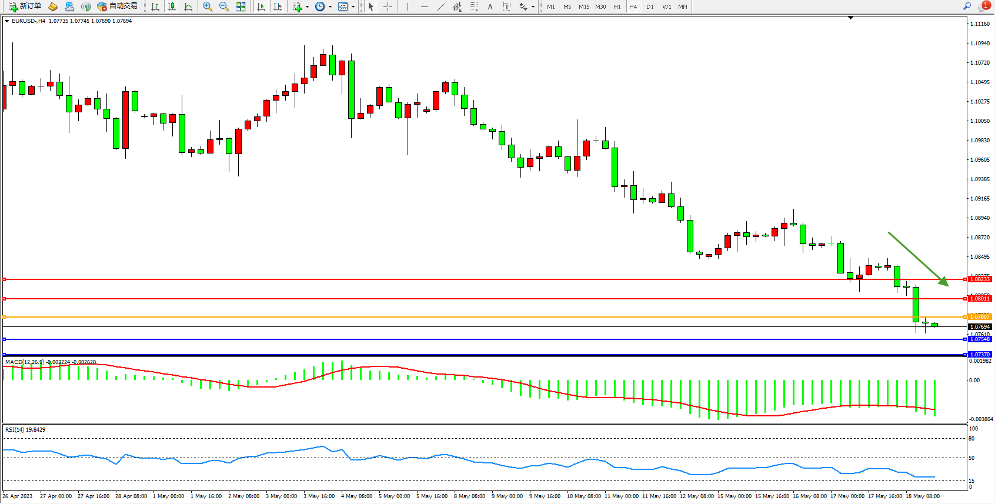Click the red 1.08233 price level label
This screenshot has height=504, width=995.
coord(980,279)
